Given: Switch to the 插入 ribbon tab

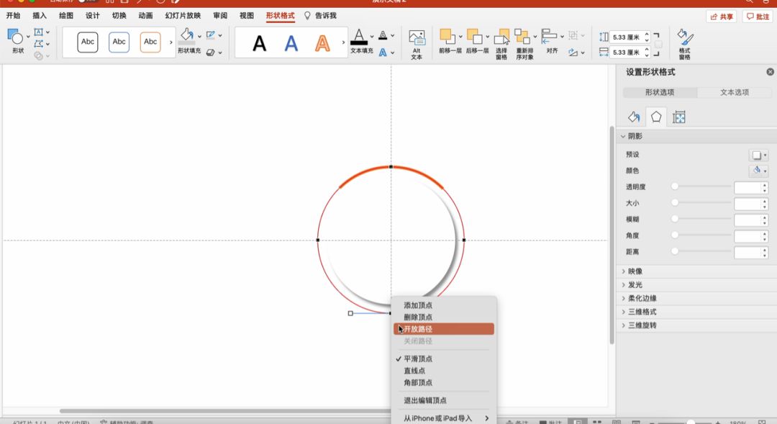Looking at the screenshot, I should tap(40, 15).
